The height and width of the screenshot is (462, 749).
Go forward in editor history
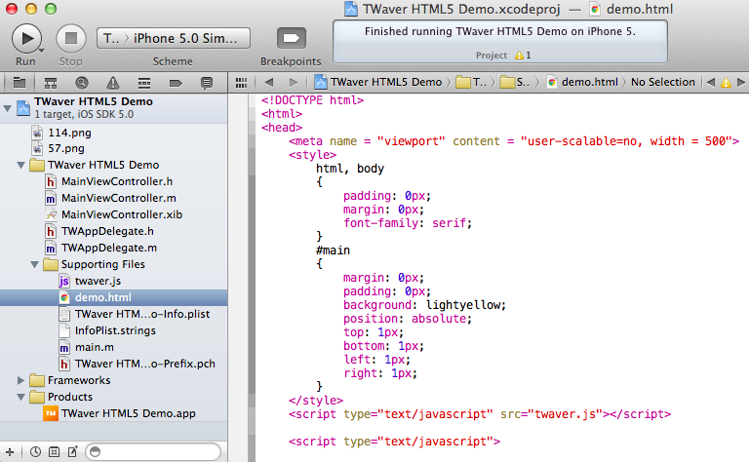(x=294, y=82)
